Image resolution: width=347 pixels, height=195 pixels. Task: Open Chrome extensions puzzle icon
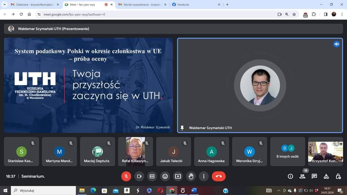(x=314, y=14)
